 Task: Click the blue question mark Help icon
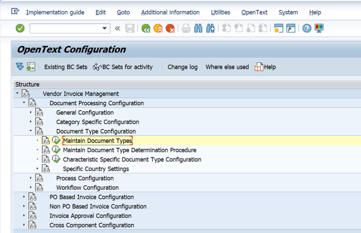pyautogui.click(x=307, y=29)
